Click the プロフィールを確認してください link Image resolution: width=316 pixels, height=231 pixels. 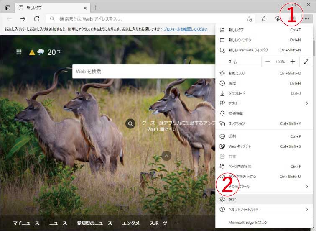186,29
